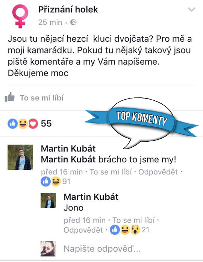The width and height of the screenshot is (203, 262).
Task: Click the heart reaction icon on post
Action: 33,124
